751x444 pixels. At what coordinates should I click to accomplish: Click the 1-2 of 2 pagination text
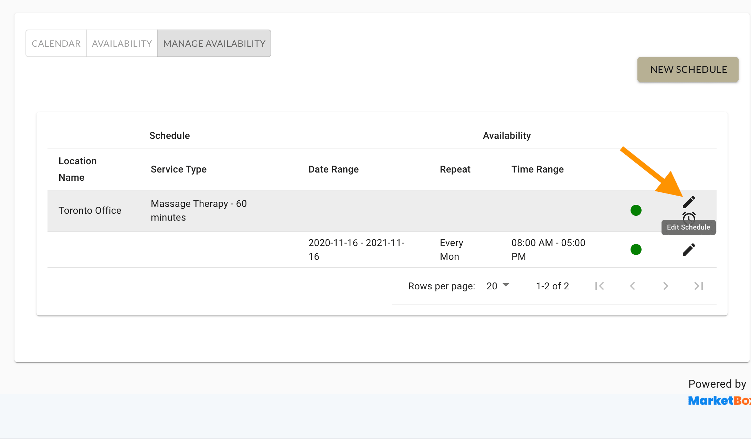552,286
